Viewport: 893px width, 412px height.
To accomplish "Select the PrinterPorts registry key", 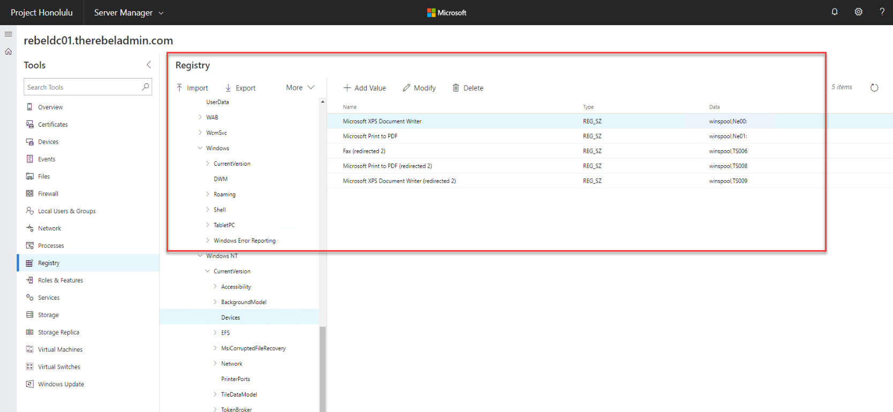I will pyautogui.click(x=236, y=379).
